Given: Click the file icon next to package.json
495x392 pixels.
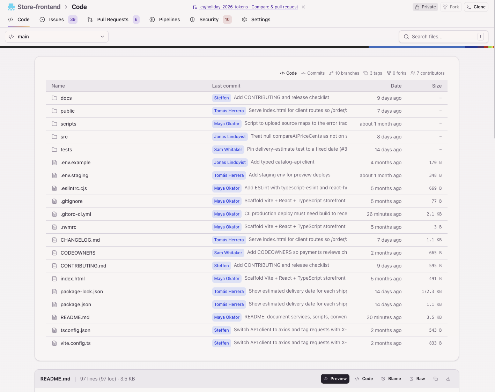Looking at the screenshot, I should pyautogui.click(x=54, y=304).
